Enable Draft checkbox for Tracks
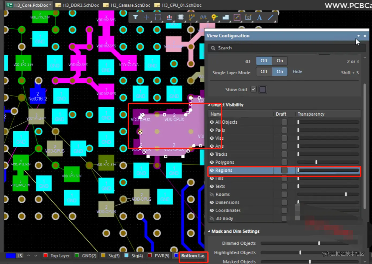372x264 pixels. [284, 154]
